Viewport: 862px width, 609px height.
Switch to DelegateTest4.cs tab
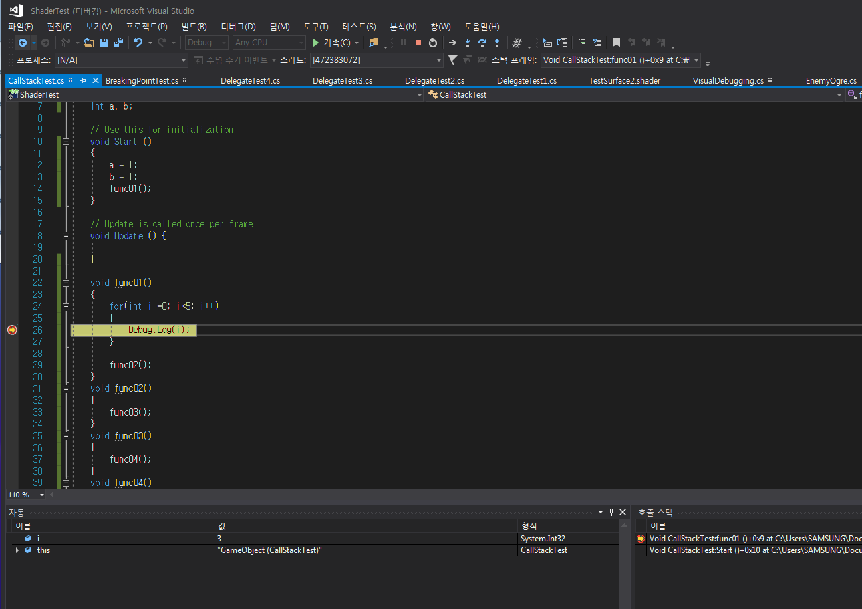point(250,80)
